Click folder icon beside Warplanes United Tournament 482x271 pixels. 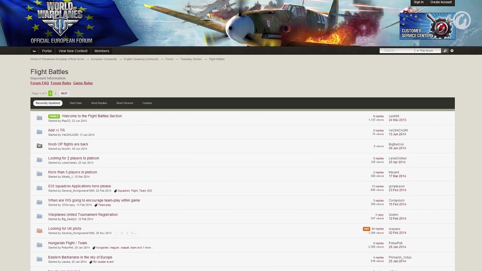[39, 216]
